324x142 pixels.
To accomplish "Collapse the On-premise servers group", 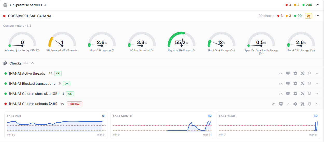I will [x=317, y=5].
